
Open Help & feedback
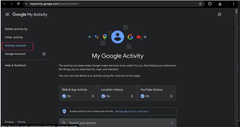(16, 65)
